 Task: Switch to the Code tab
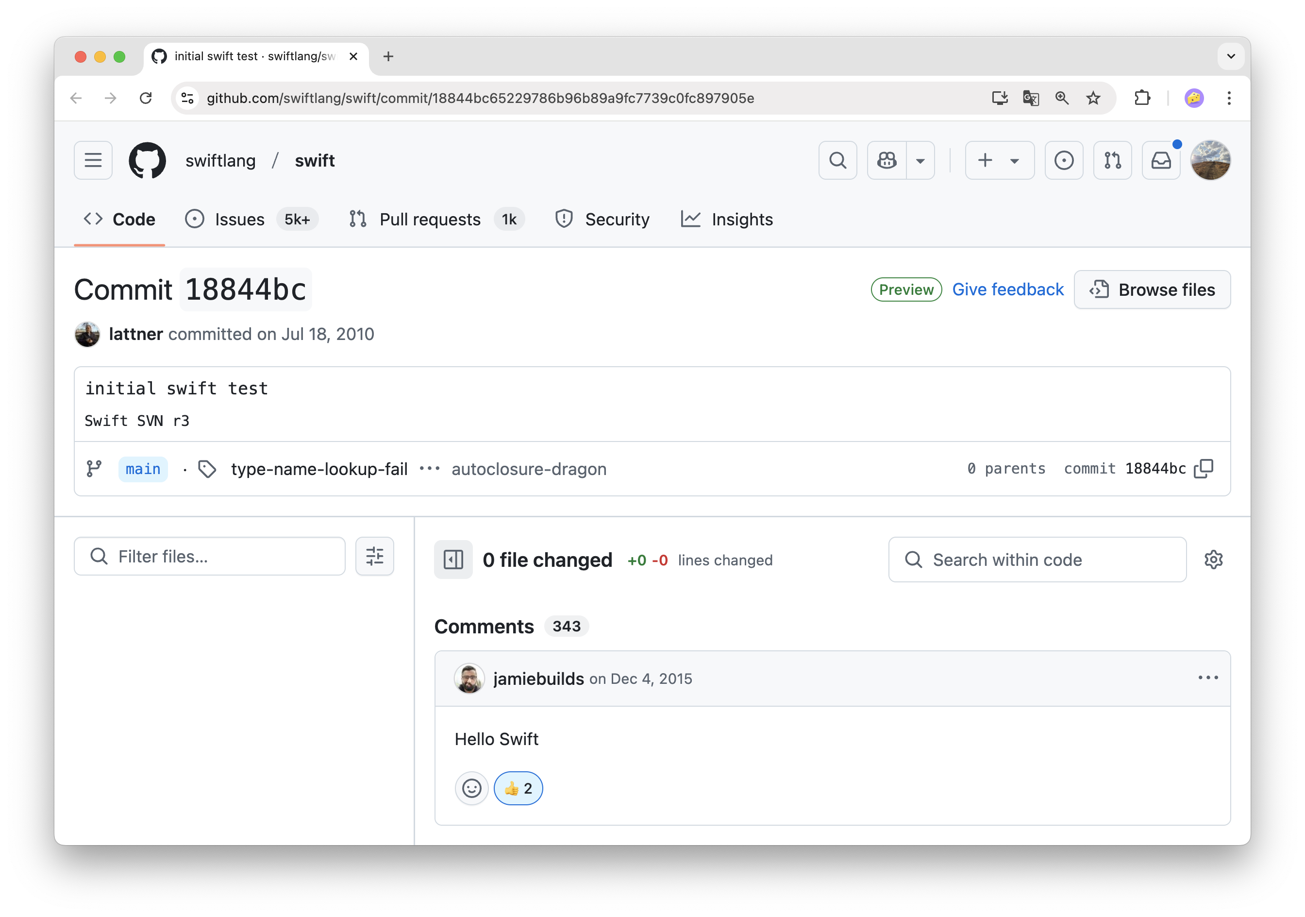pos(119,220)
